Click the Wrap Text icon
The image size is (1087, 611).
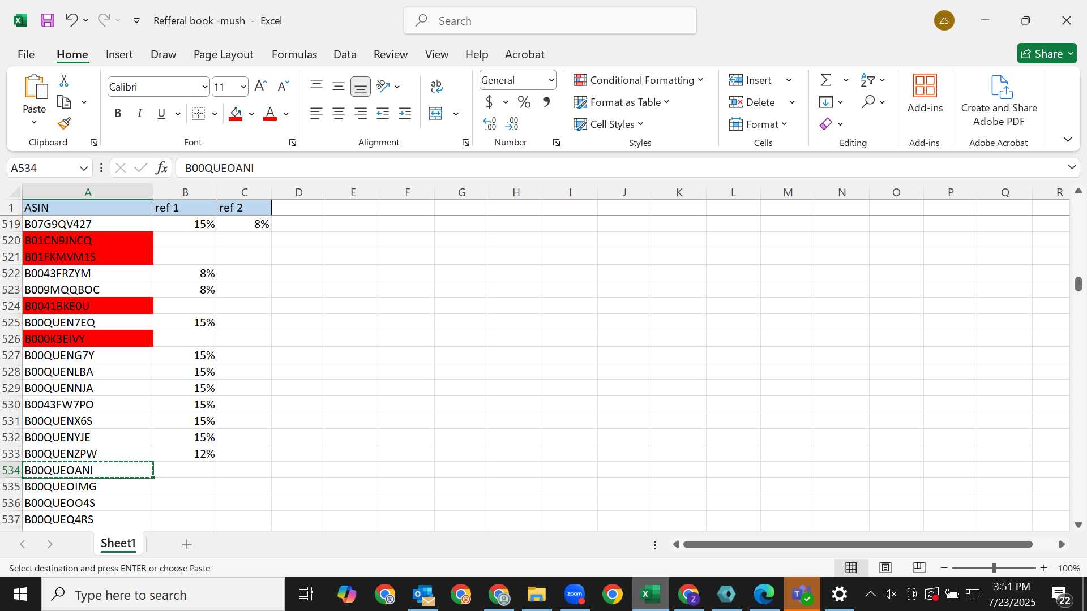click(436, 86)
